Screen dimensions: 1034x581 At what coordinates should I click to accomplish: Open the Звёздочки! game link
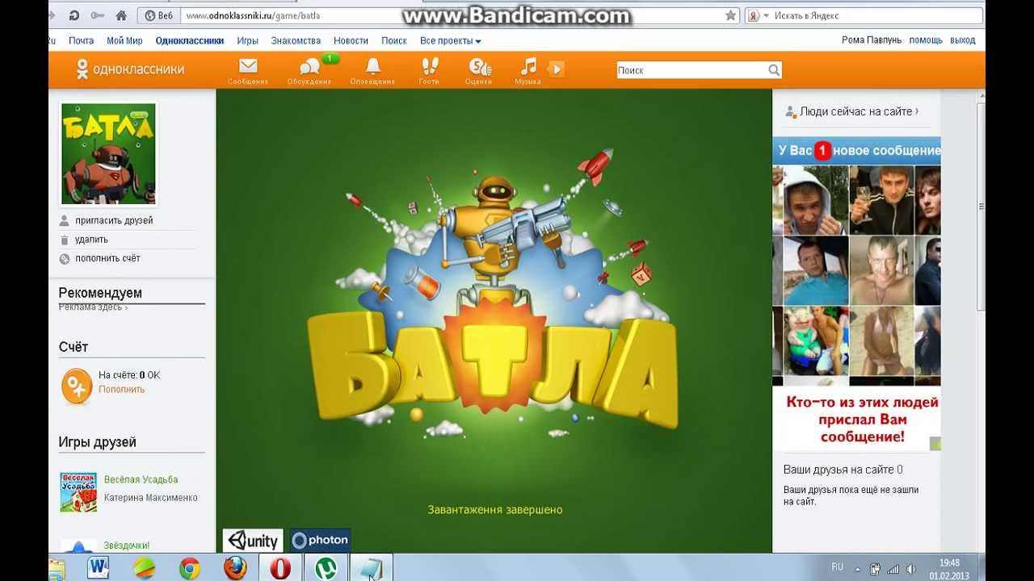127,545
